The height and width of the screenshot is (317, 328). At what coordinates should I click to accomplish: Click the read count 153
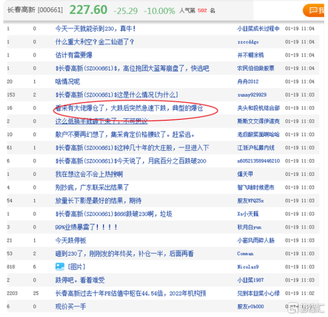11,95
